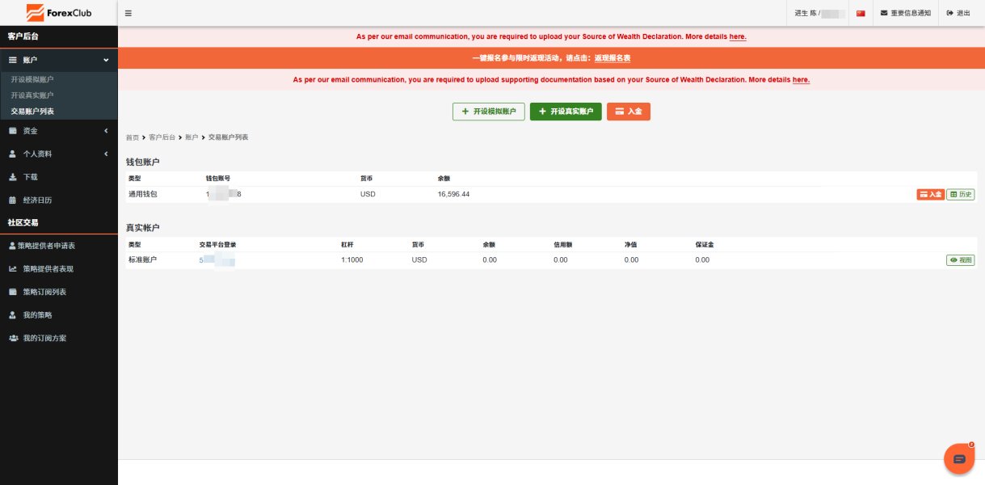Click 入金 in the wallet row
The width and height of the screenshot is (985, 485).
coord(931,195)
